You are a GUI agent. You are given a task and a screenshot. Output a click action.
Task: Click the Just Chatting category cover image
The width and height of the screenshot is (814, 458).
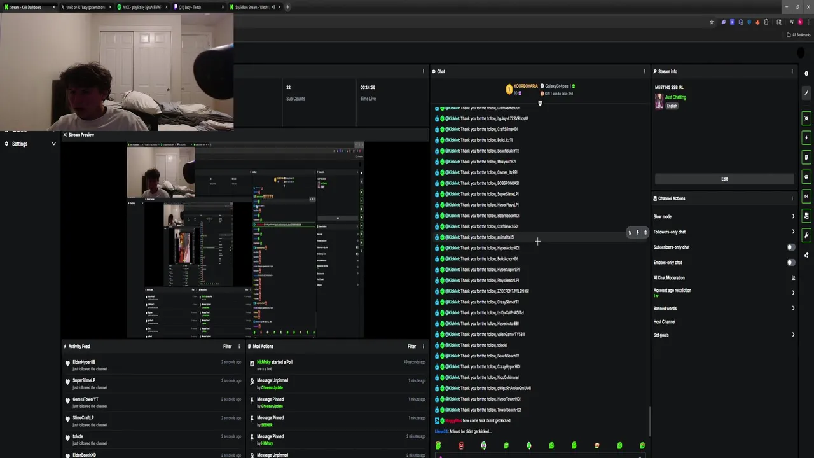tap(659, 101)
